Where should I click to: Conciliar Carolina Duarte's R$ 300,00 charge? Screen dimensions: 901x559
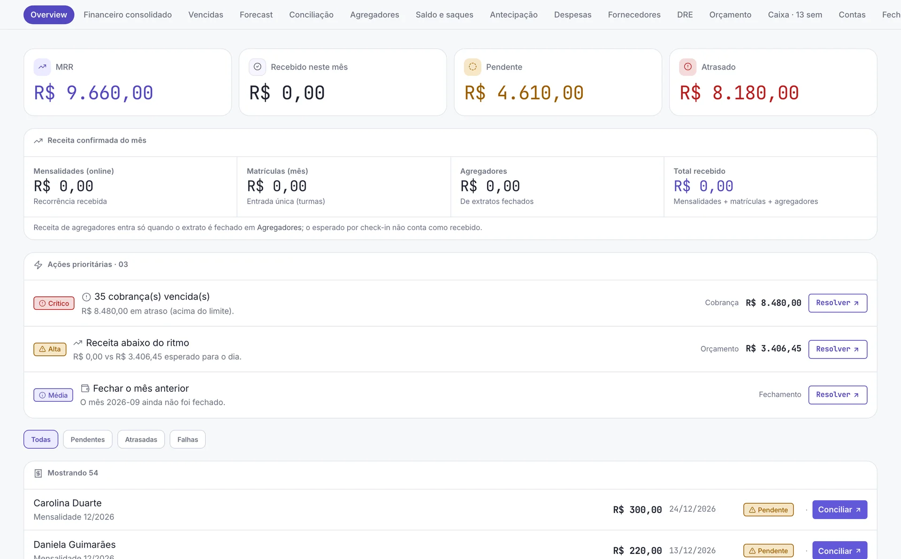coord(840,510)
